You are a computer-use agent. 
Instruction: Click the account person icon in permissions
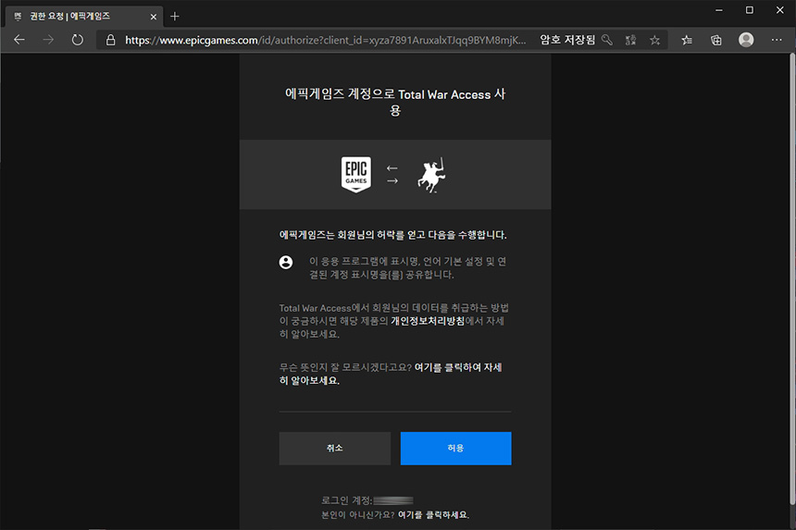pyautogui.click(x=286, y=262)
